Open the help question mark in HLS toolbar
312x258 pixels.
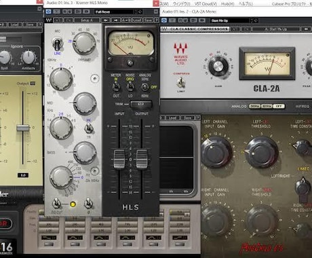(x=156, y=20)
